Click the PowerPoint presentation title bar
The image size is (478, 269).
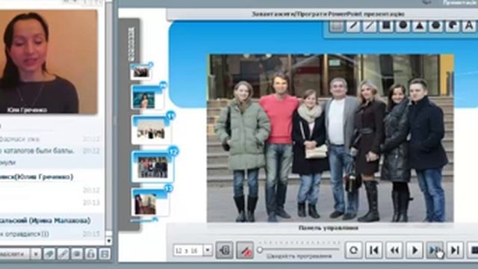[322, 14]
